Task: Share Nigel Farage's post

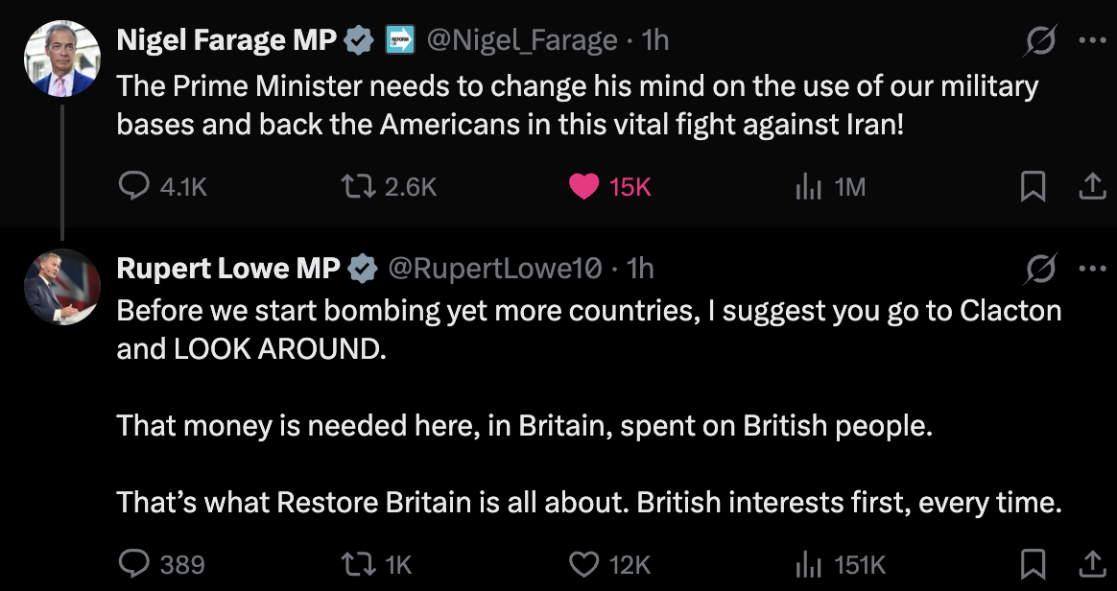Action: click(1092, 187)
